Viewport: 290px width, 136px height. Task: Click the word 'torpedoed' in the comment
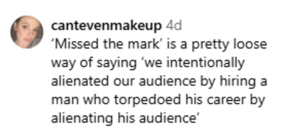(x=146, y=100)
